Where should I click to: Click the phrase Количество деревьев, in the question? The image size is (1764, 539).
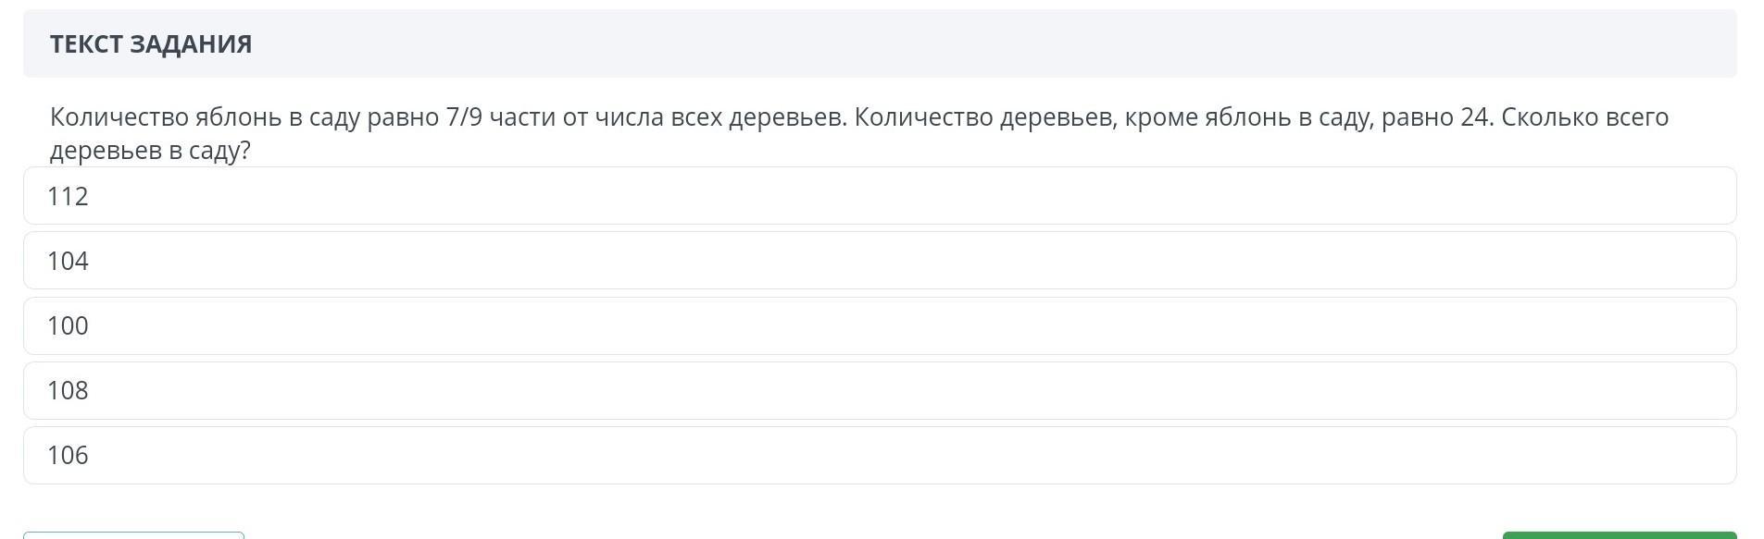tap(985, 117)
